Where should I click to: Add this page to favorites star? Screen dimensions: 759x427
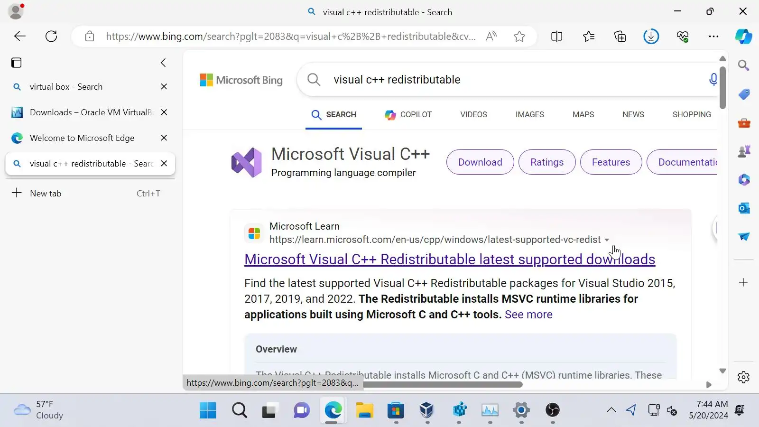pyautogui.click(x=519, y=36)
